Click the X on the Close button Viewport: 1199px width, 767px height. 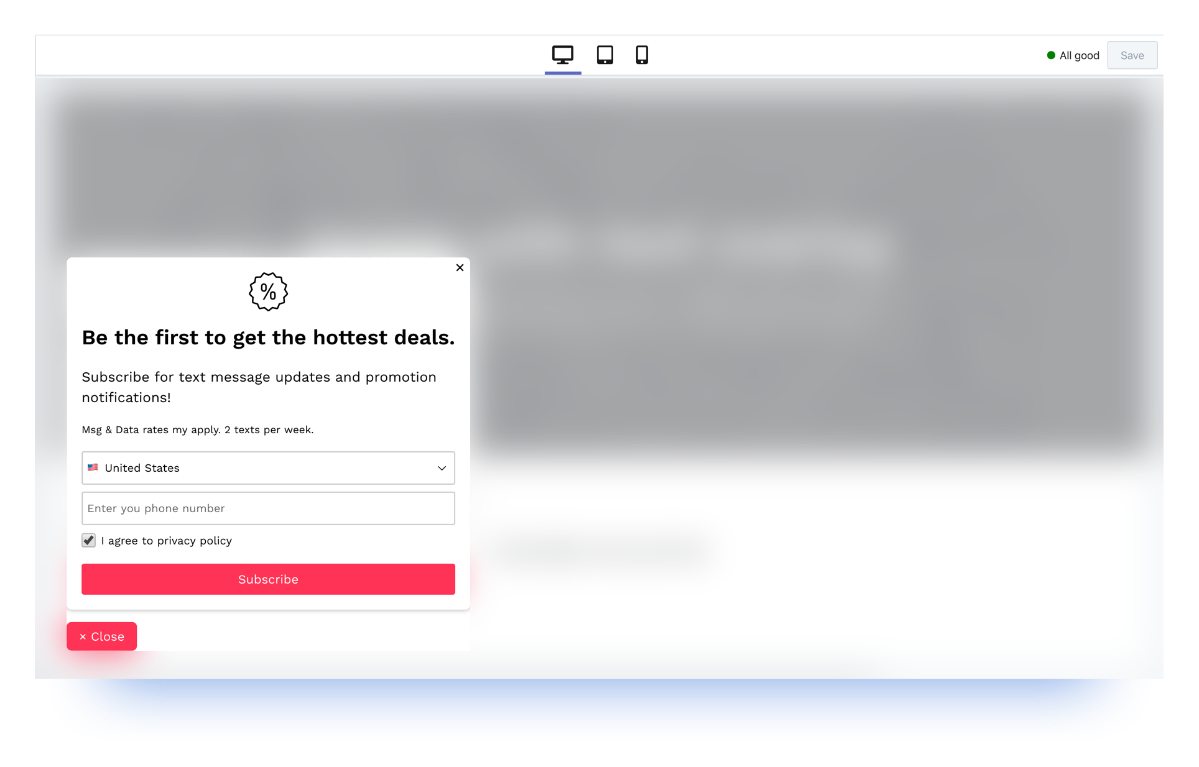pyautogui.click(x=83, y=636)
